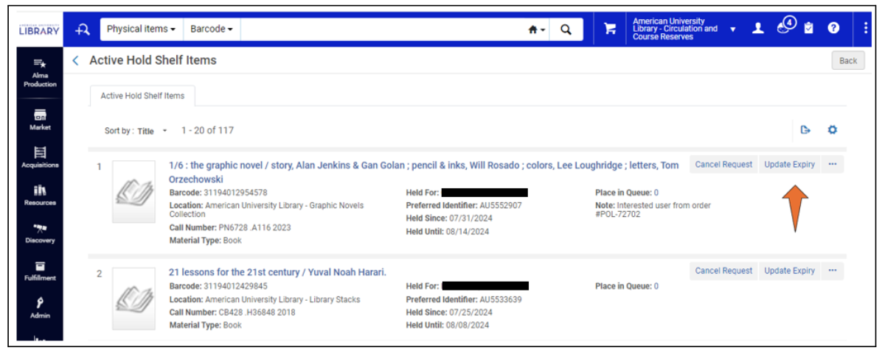Click Cancel Request for 21 lessons item
The width and height of the screenshot is (882, 353).
coord(723,271)
